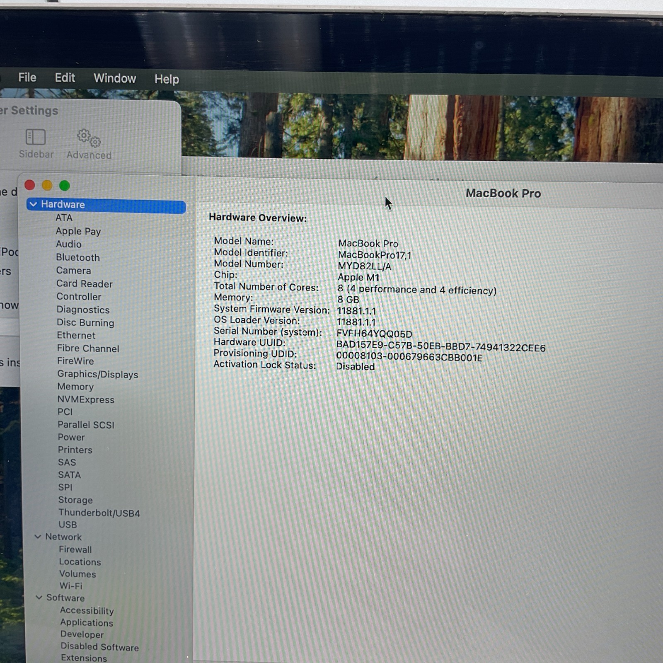Click model number MYD82LL/A
The height and width of the screenshot is (663, 663).
365,266
